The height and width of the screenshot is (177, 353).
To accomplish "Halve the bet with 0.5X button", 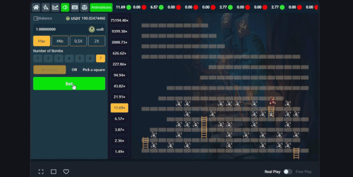I will point(78,41).
